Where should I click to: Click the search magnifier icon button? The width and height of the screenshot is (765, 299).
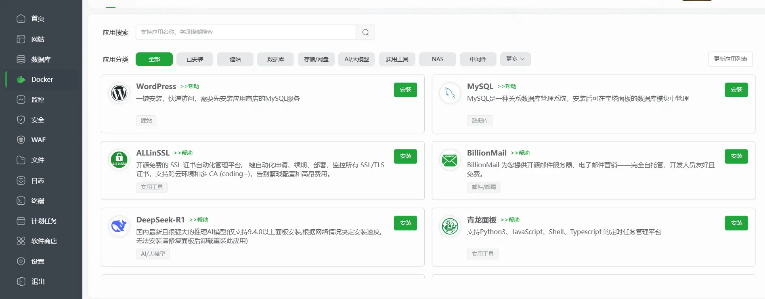tap(365, 32)
